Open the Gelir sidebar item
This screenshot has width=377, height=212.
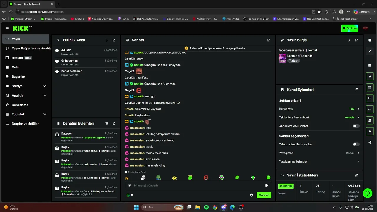(26, 67)
